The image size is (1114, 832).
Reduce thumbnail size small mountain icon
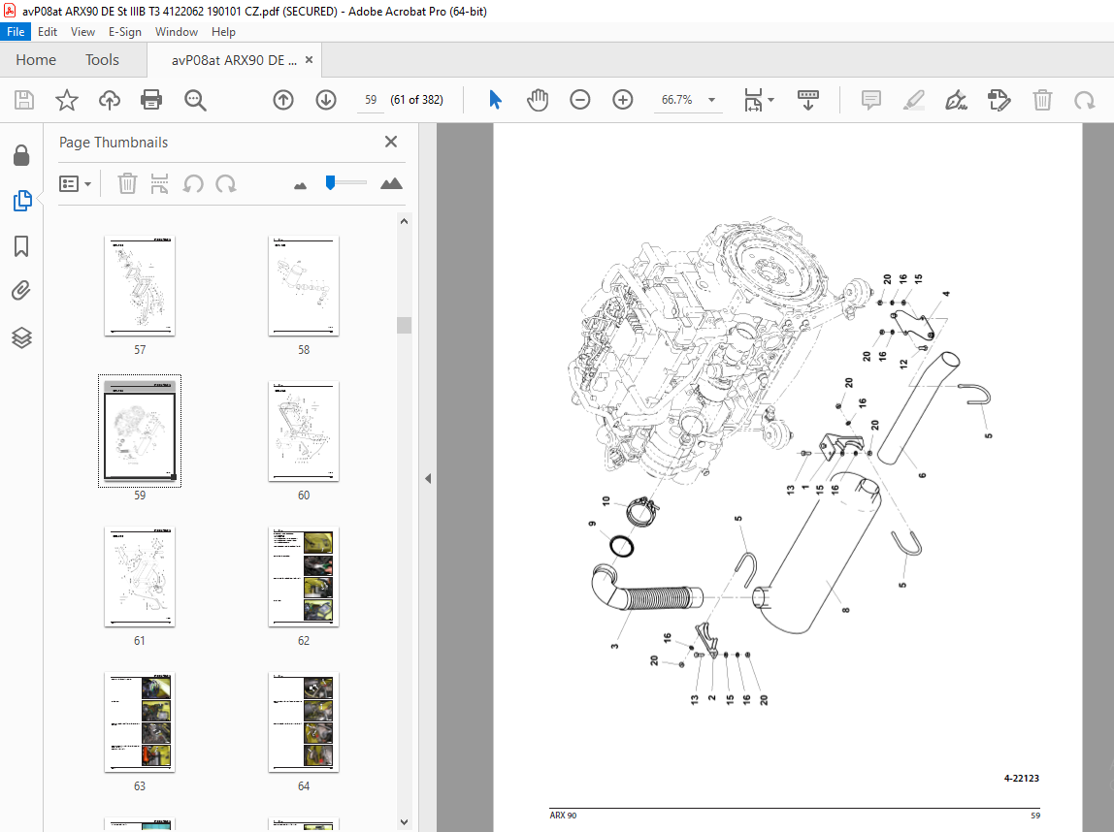click(x=301, y=185)
